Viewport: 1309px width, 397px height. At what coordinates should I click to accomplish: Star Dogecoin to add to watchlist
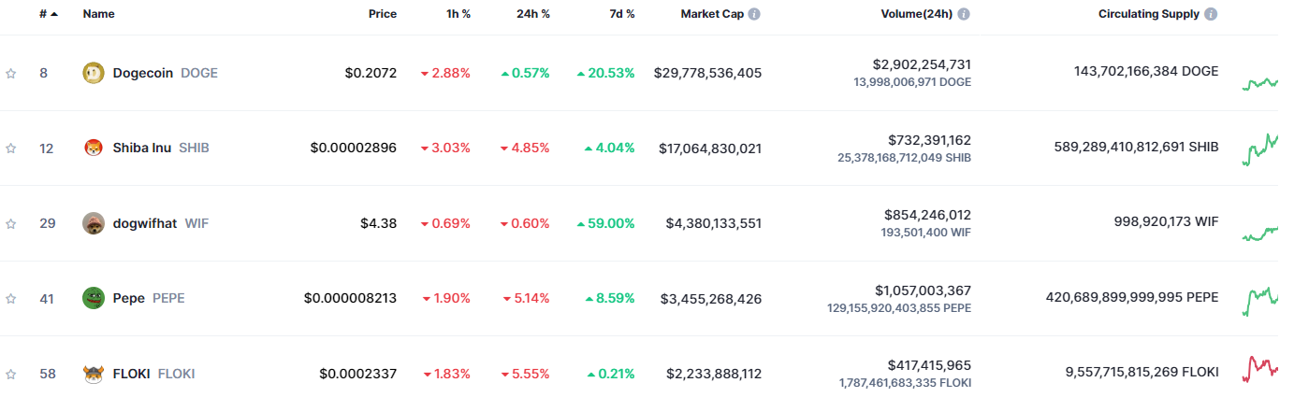point(11,73)
